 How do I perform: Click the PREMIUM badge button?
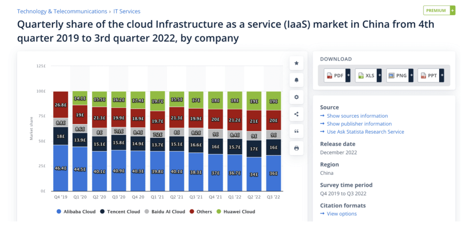pos(439,10)
